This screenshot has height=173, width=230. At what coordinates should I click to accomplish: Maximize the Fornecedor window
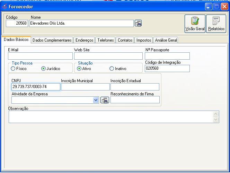[216, 7]
